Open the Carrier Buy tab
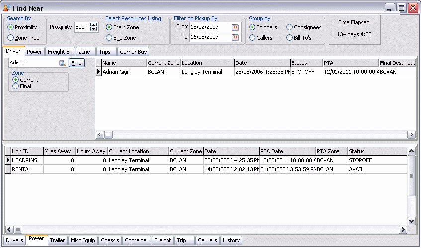Viewport: 421px width, 248px height. [133, 52]
